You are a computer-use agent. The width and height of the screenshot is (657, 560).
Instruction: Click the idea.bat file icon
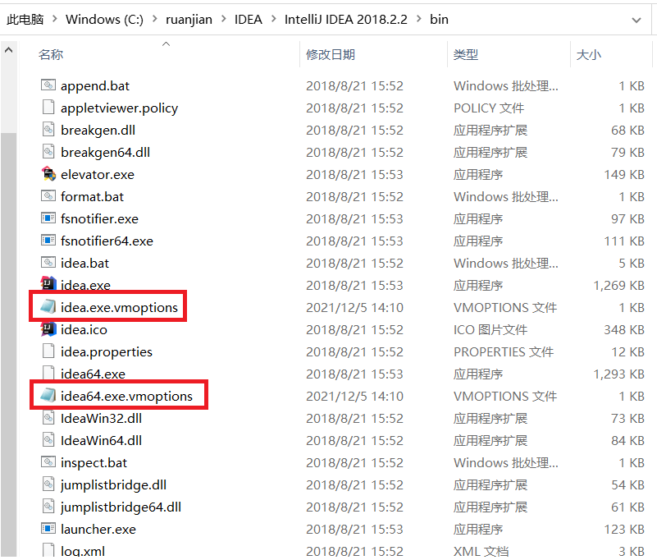(48, 263)
